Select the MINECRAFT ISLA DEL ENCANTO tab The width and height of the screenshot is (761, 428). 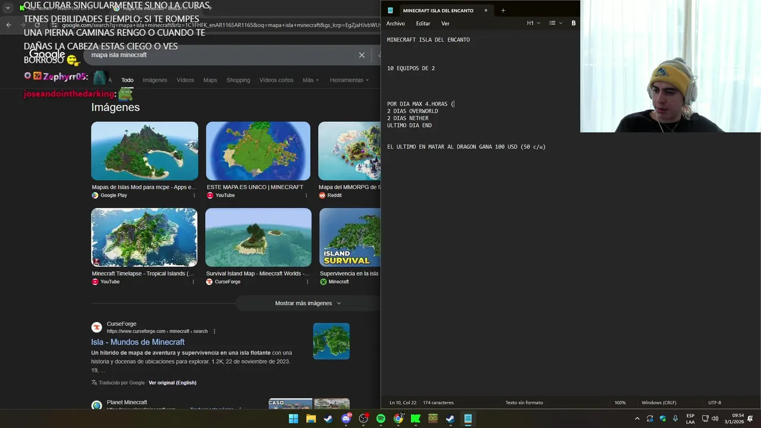tap(438, 10)
